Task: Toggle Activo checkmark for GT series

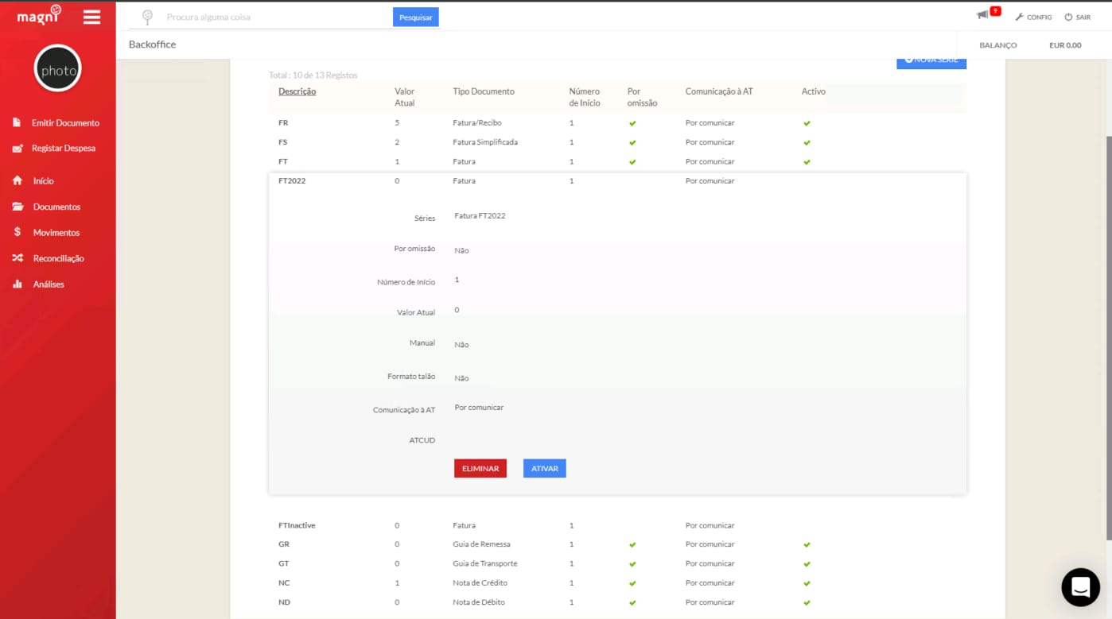Action: pyautogui.click(x=807, y=564)
